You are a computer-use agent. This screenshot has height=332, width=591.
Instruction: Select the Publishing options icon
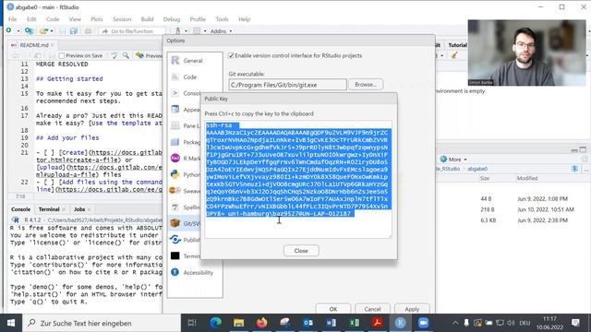click(175, 240)
